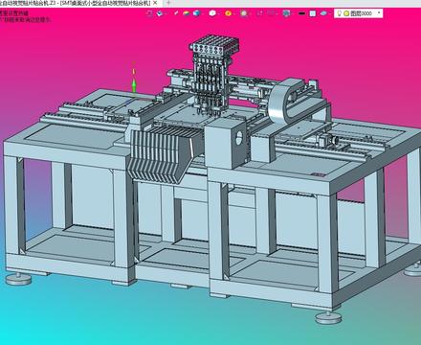Image resolution: width=421 pixels, height=345 pixels.
Task: Open a new document tab with plus
Action: pos(168,3)
